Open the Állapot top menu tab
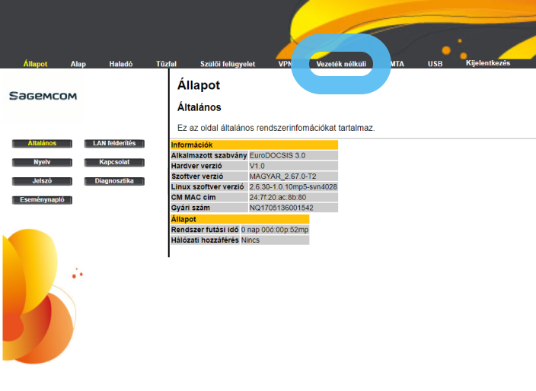This screenshot has width=536, height=391. (x=35, y=65)
